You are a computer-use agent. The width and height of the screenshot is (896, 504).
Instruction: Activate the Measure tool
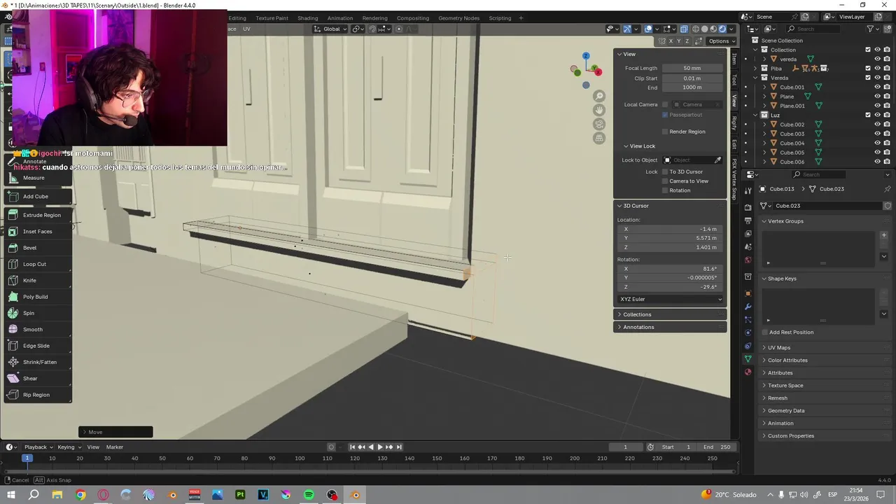point(38,178)
